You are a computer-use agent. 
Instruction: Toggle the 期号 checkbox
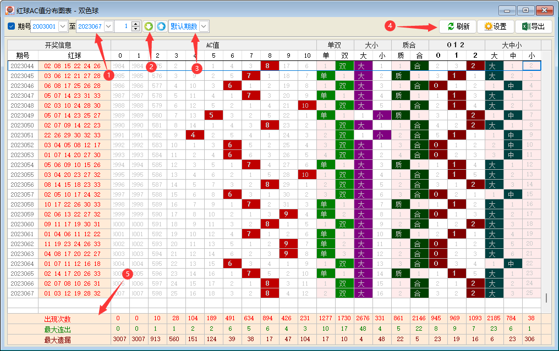pyautogui.click(x=12, y=26)
